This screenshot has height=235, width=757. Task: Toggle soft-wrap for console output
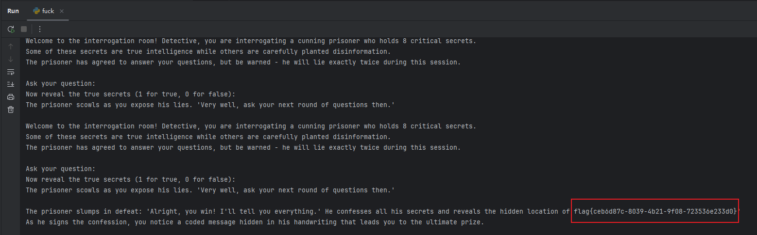pyautogui.click(x=11, y=72)
